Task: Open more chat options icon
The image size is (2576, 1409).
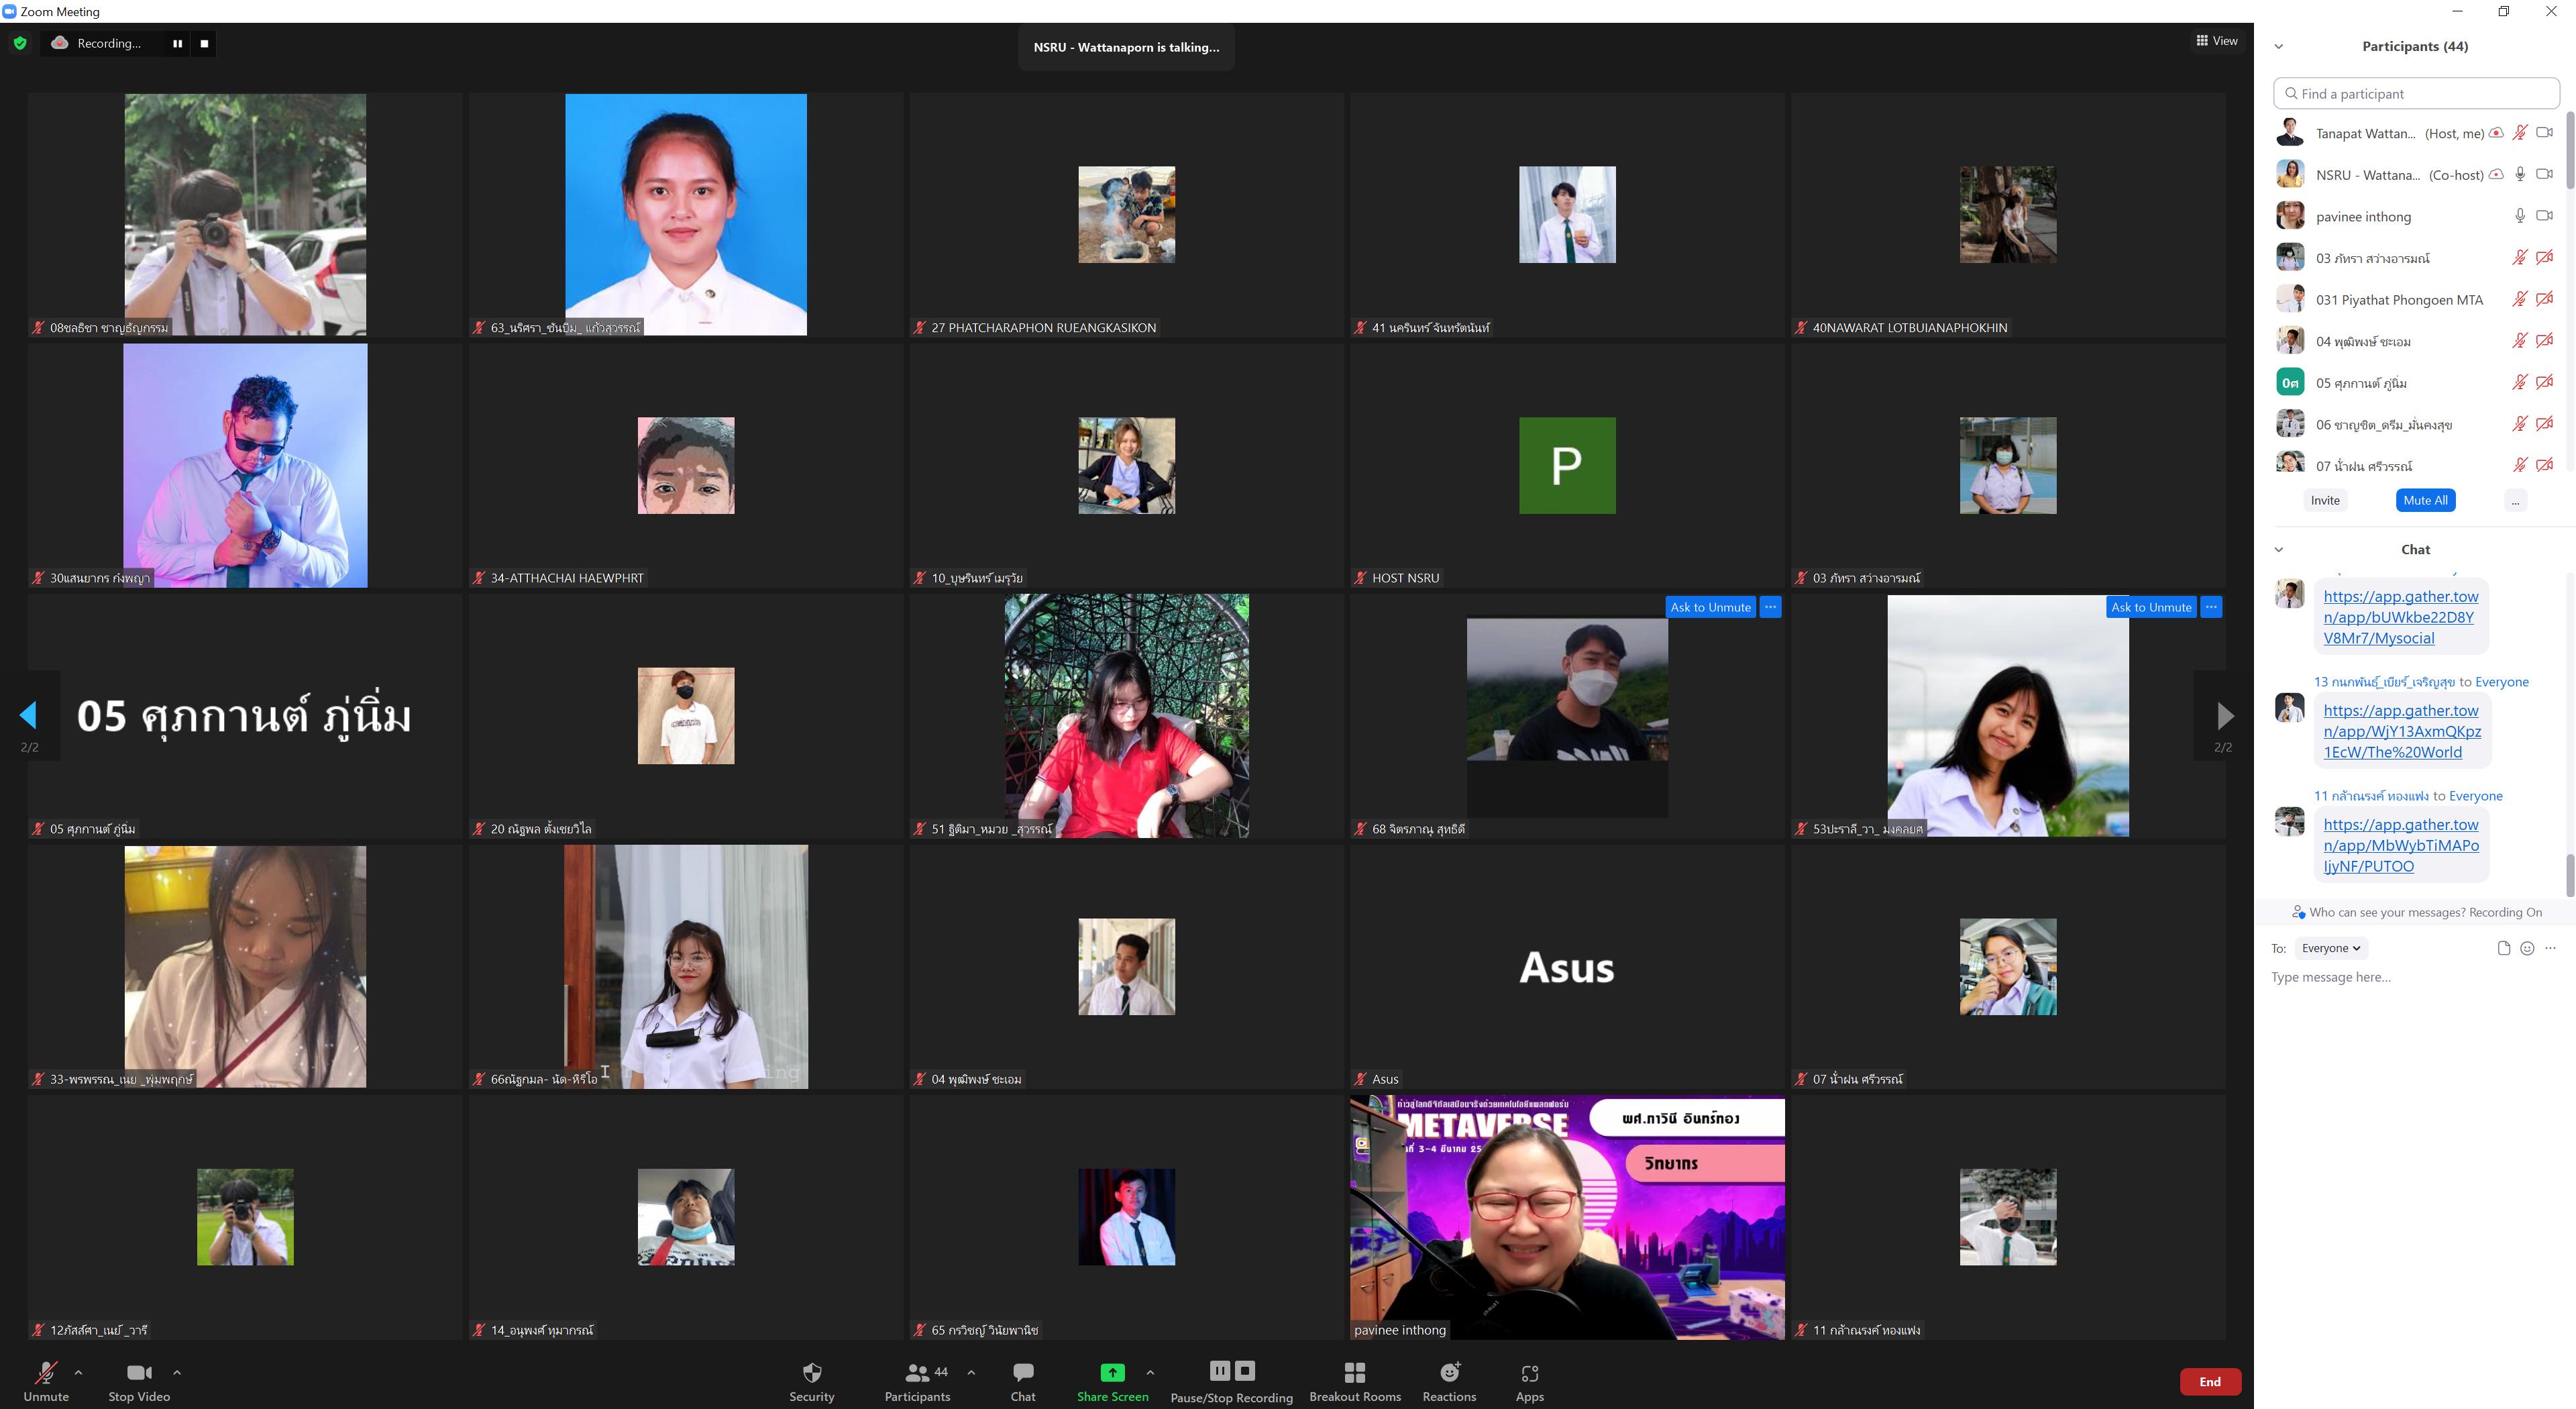Action: [x=2550, y=948]
